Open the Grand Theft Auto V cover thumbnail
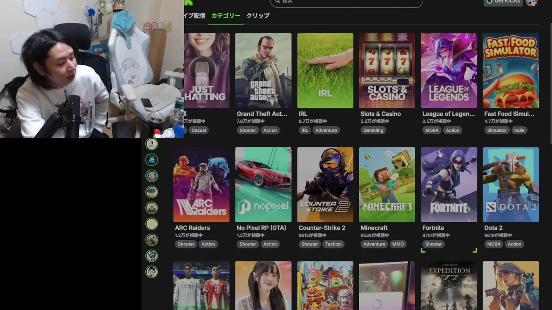The image size is (552, 310). coord(263,71)
